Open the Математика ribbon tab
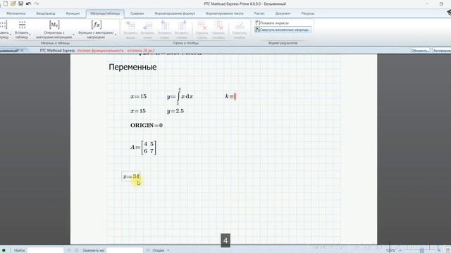The height and width of the screenshot is (253, 451). point(16,13)
